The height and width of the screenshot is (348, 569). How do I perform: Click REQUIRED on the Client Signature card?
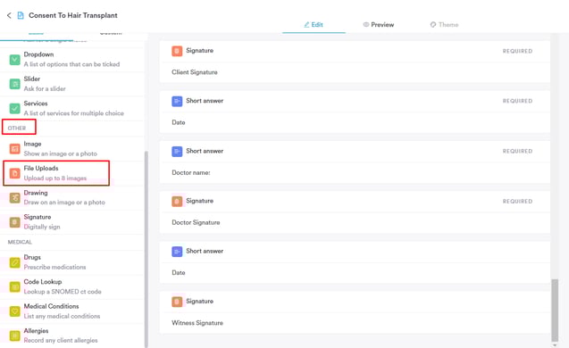point(517,51)
